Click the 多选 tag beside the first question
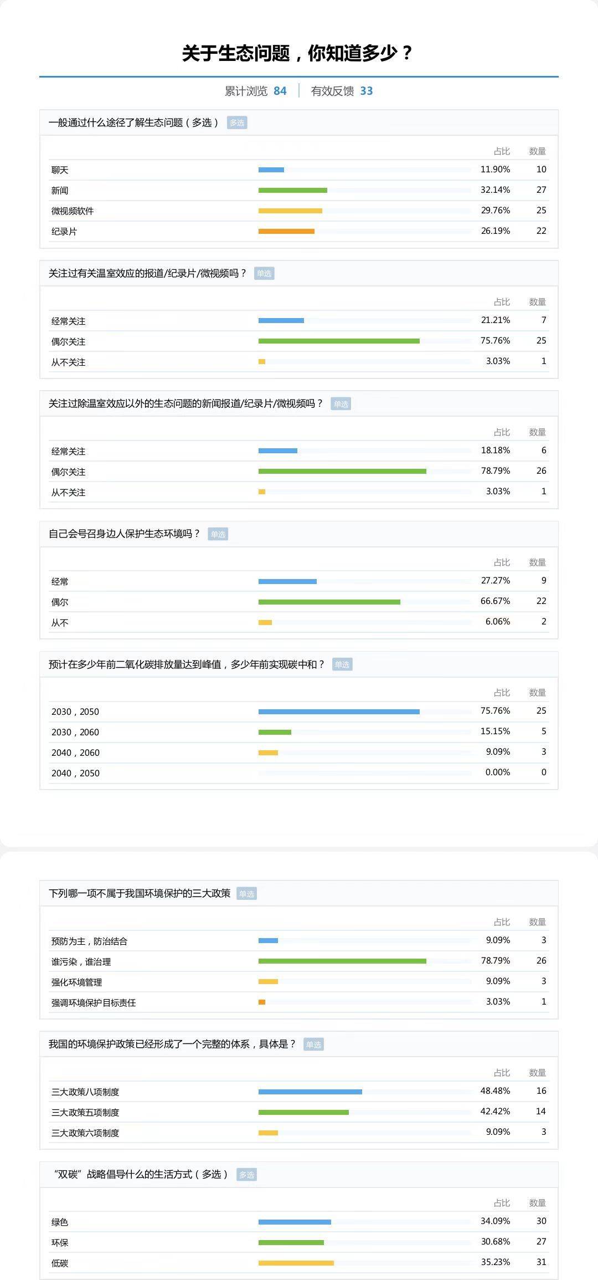Image resolution: width=598 pixels, height=1280 pixels. (237, 123)
